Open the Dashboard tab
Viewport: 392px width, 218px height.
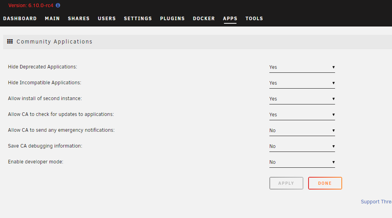point(20,19)
